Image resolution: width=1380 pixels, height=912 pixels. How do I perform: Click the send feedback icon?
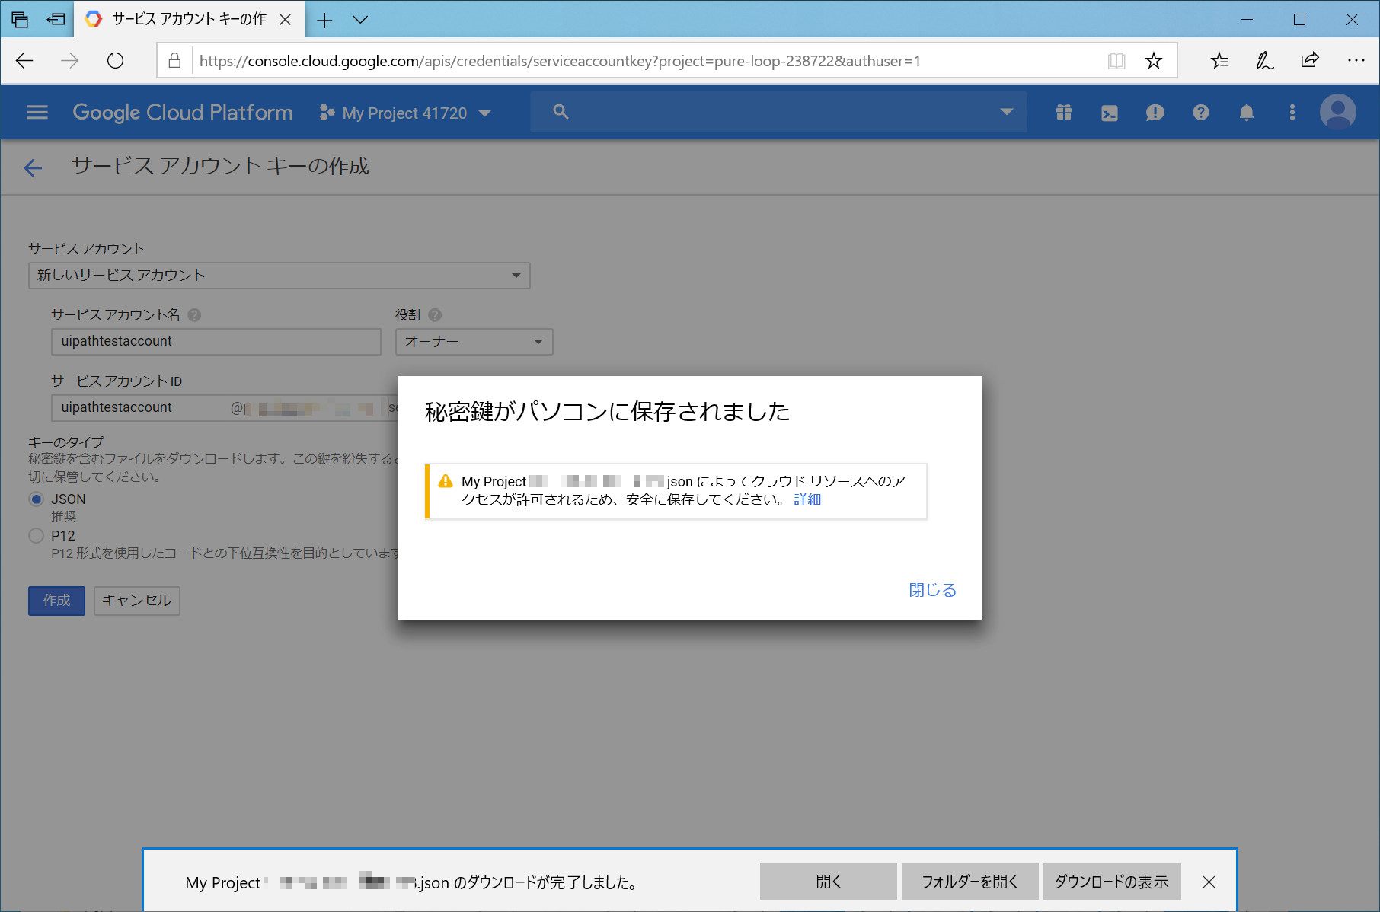click(x=1155, y=112)
